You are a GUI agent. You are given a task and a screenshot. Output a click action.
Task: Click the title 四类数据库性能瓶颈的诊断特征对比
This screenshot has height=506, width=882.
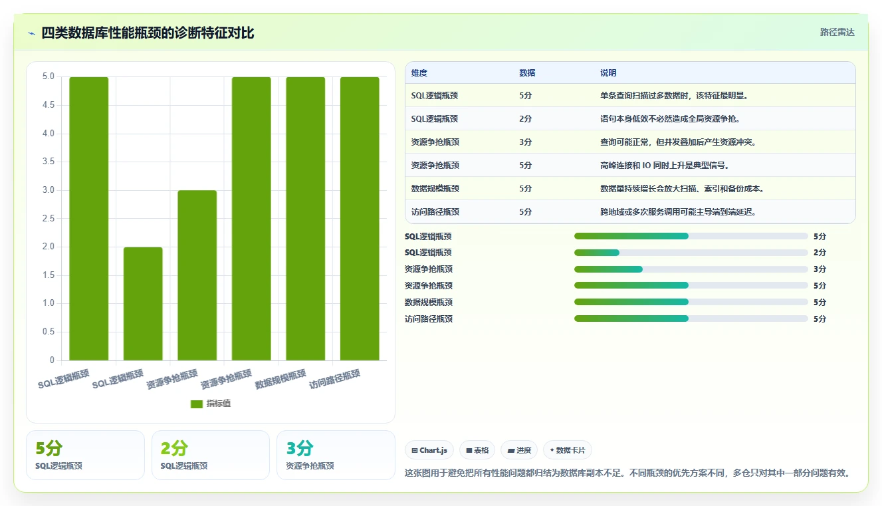pos(148,33)
